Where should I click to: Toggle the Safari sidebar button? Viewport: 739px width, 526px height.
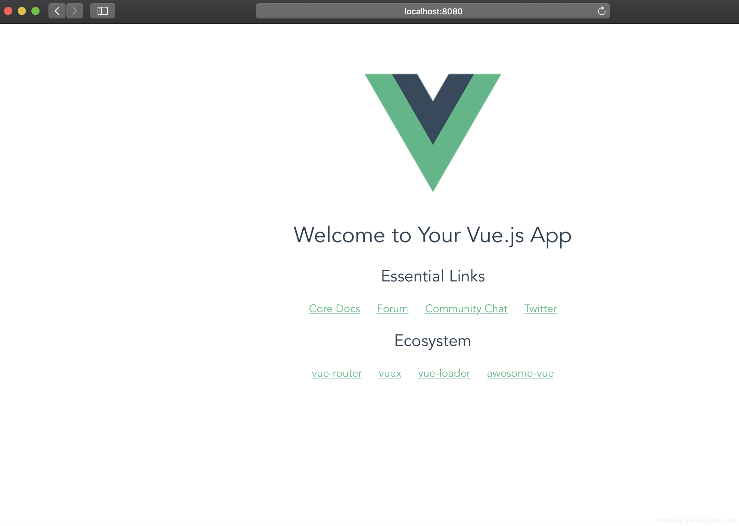103,11
